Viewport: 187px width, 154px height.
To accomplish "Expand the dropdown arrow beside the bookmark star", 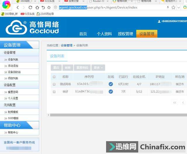I will click(x=179, y=7).
